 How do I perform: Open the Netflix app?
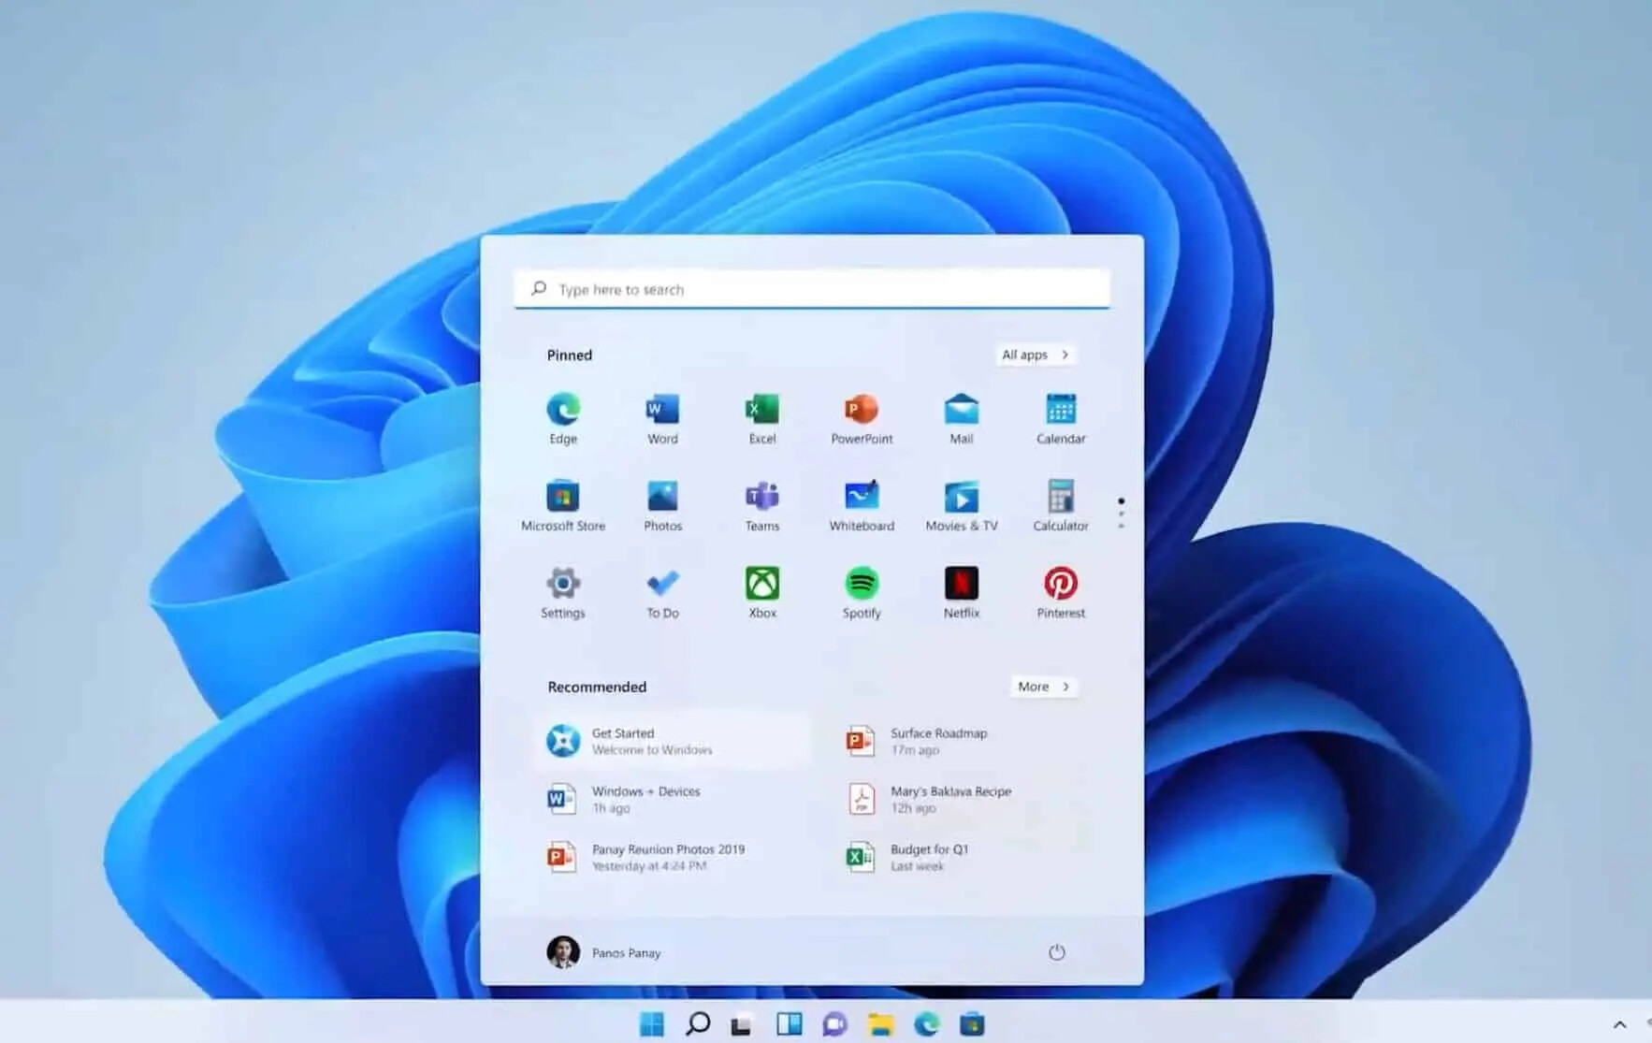pyautogui.click(x=961, y=592)
